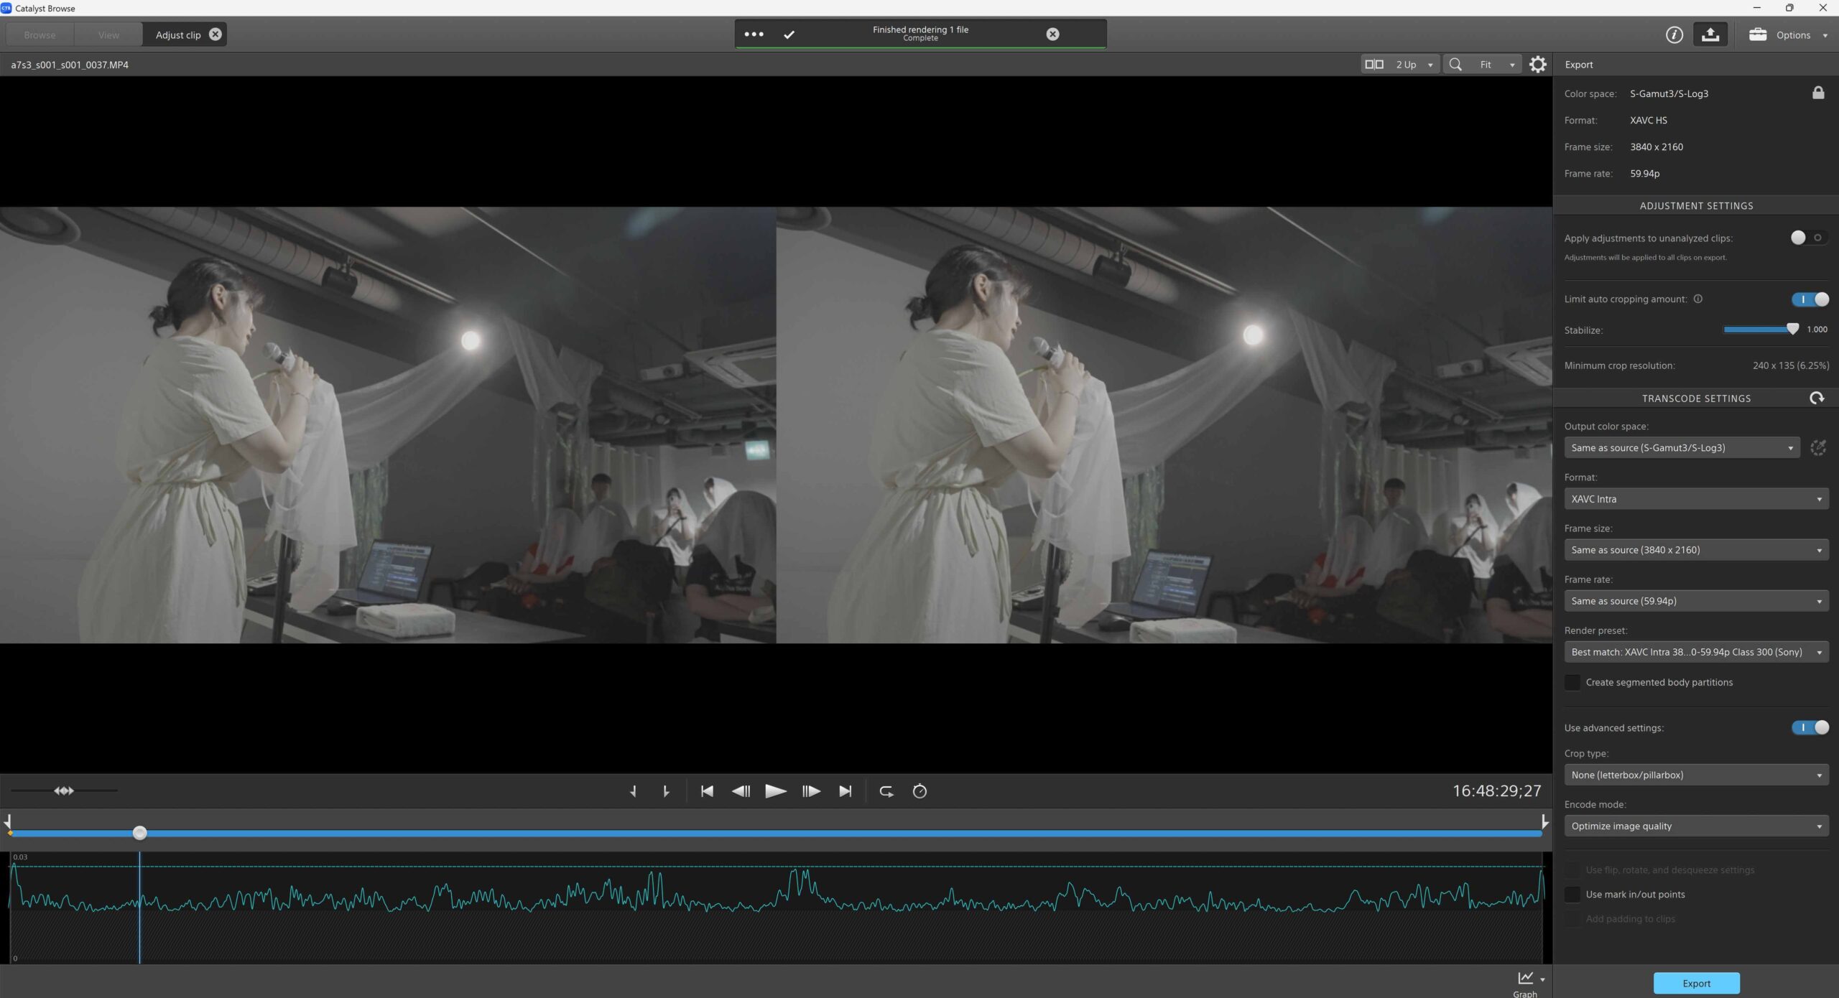Click the stabilized preview on the right

point(1164,425)
